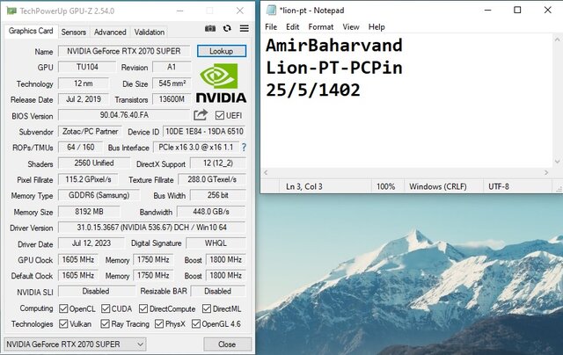Switch to the Validation tab
This screenshot has height=355, width=563.
point(150,33)
